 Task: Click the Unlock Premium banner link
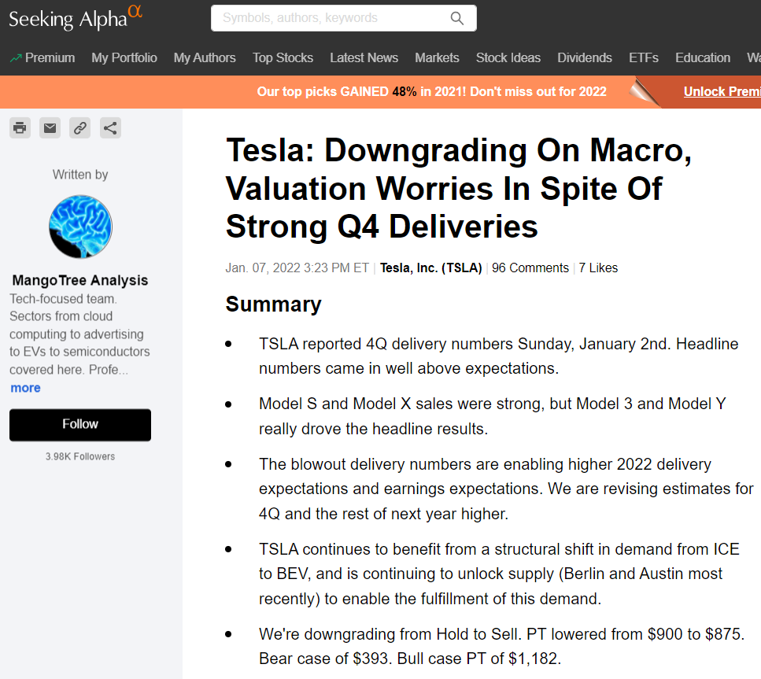click(x=722, y=91)
